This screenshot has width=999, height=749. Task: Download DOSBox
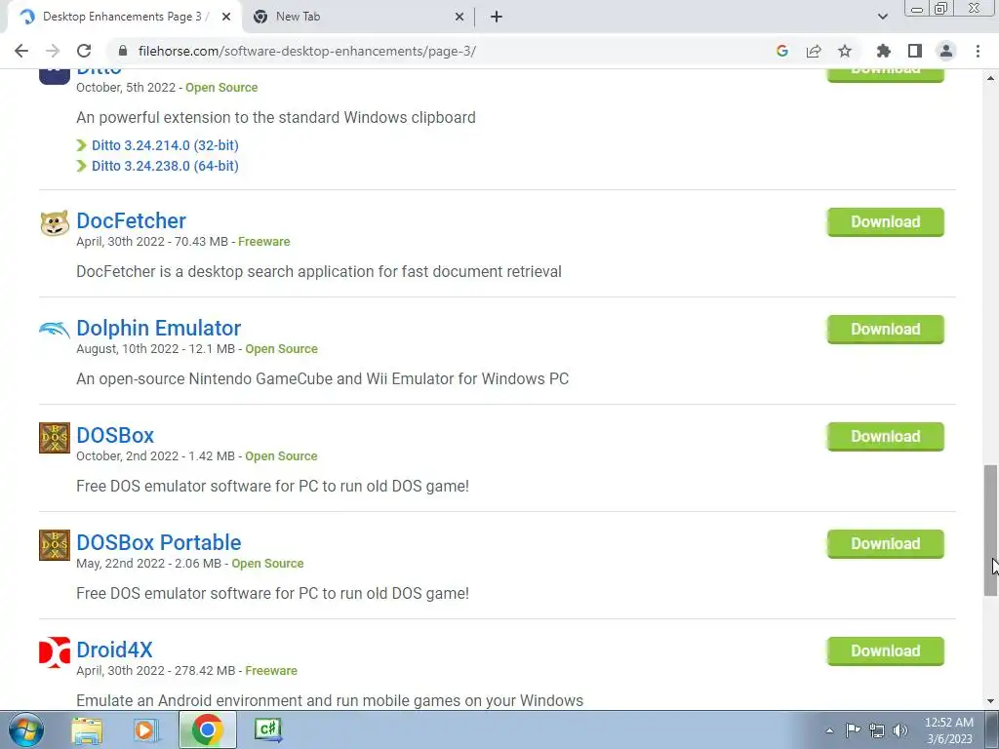[886, 436]
